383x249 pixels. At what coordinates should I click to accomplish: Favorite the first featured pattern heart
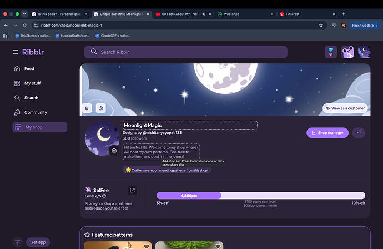147,246
